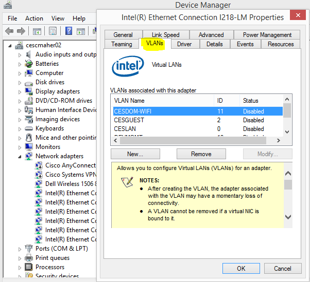310x282 pixels.
Task: Expand the Audio inputs and outputs node
Action: pyautogui.click(x=20, y=55)
